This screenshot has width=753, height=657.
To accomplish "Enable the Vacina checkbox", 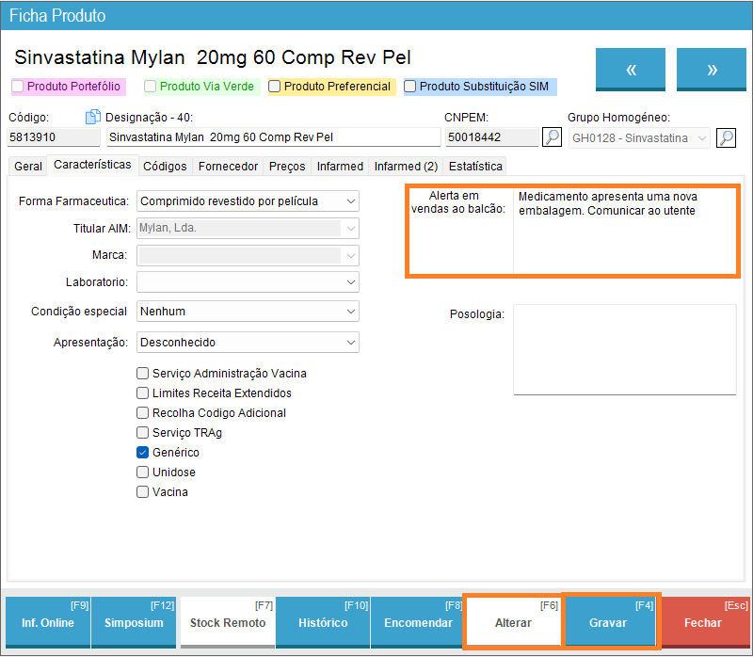I will [143, 492].
